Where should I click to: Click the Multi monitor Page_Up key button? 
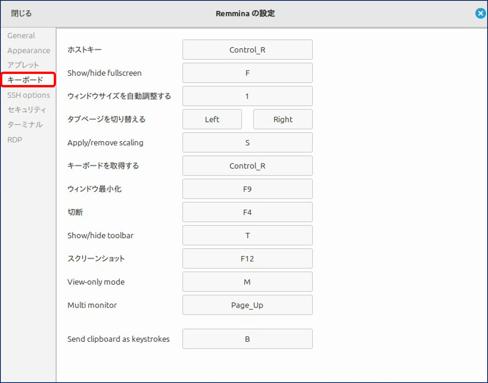(247, 305)
